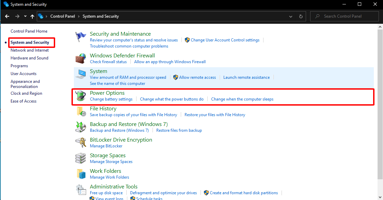The height and width of the screenshot is (200, 383).
Task: Expand the address bar history dropdown
Action: tap(290, 16)
